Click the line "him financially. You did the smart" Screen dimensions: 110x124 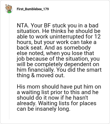[59, 70]
